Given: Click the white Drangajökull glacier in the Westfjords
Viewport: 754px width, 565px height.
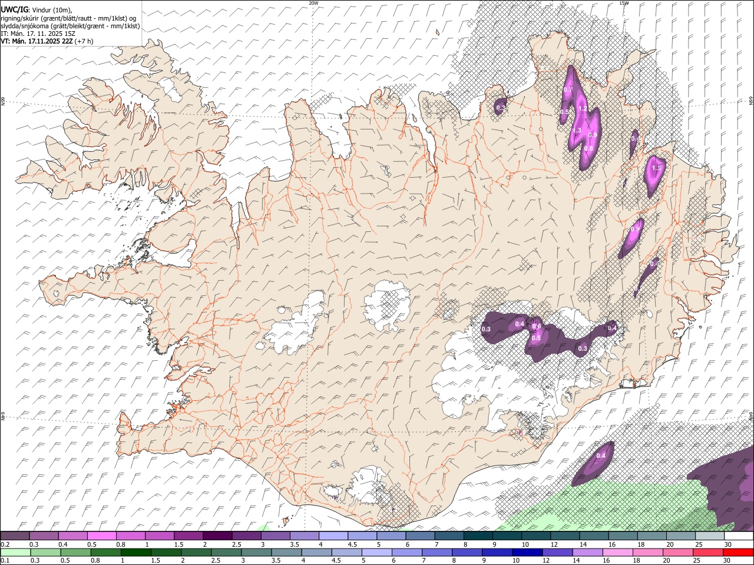Looking at the screenshot, I should [171, 88].
